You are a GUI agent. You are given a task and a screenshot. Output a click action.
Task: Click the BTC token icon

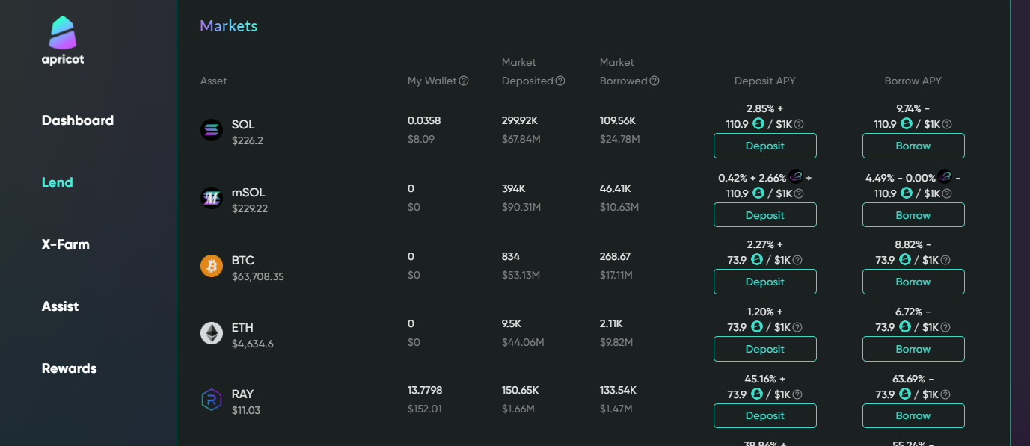212,266
